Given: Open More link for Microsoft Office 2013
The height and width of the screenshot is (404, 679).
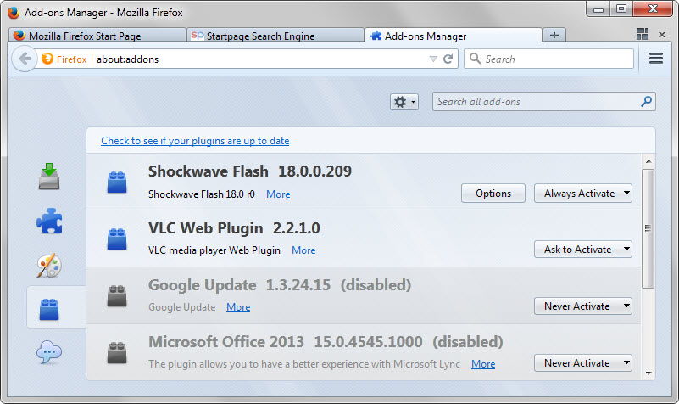Looking at the screenshot, I should (x=483, y=364).
